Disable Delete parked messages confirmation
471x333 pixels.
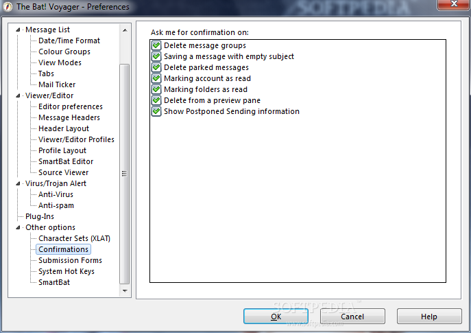click(156, 67)
